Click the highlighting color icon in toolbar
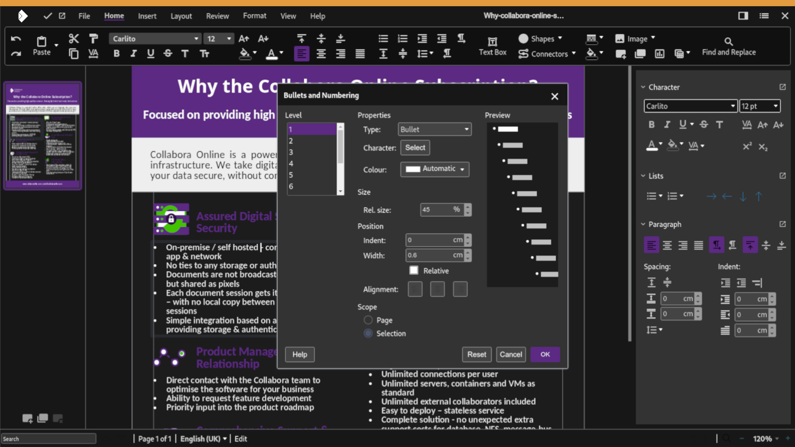The height and width of the screenshot is (447, 795). [245, 54]
